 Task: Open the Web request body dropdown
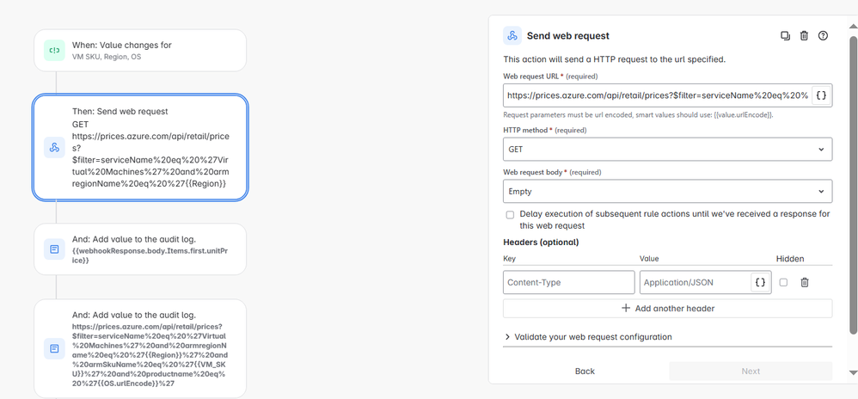tap(668, 192)
